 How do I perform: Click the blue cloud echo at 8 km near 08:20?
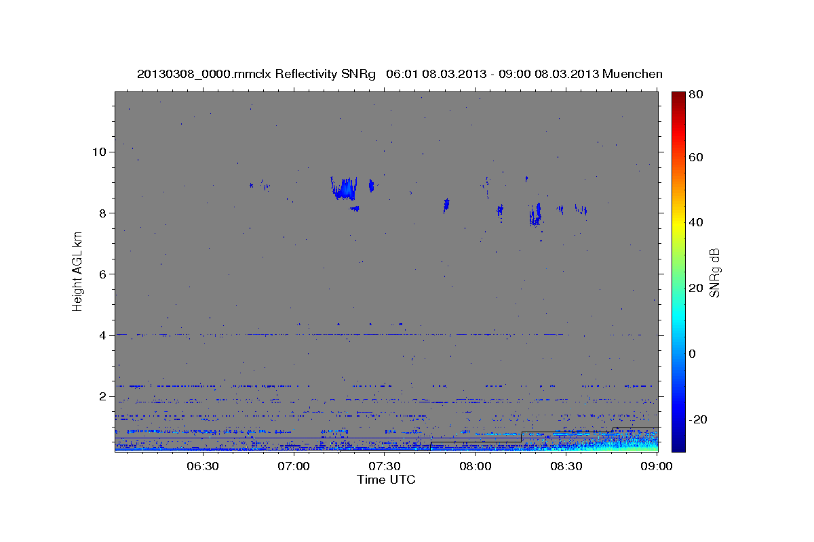coord(535,214)
